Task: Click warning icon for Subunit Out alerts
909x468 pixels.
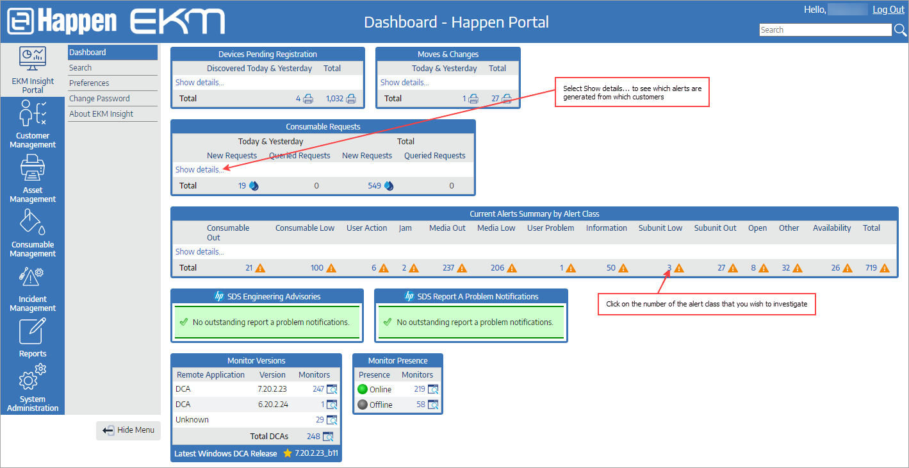Action: tap(733, 268)
